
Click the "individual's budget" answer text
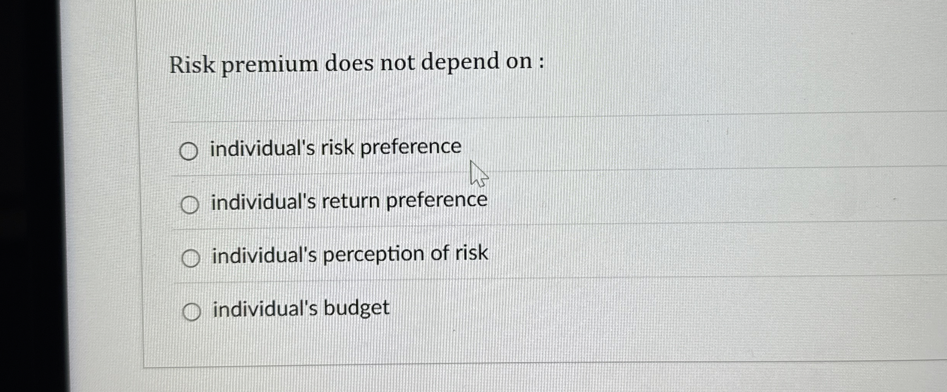(300, 308)
